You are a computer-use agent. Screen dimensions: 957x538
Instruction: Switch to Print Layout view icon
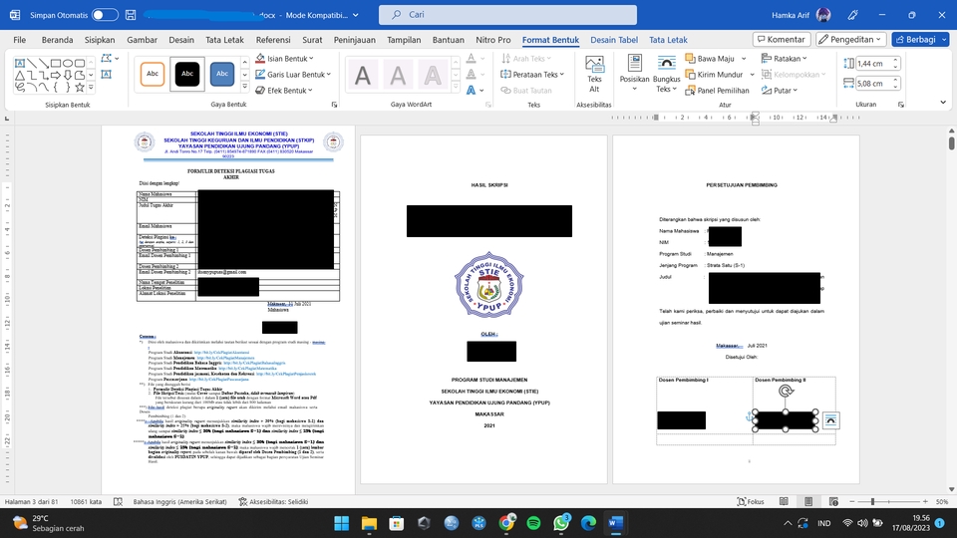pos(808,502)
